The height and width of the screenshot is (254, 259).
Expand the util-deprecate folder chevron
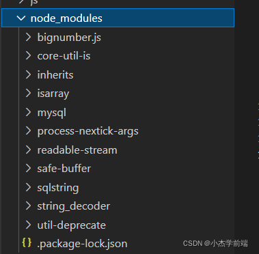click(x=28, y=225)
